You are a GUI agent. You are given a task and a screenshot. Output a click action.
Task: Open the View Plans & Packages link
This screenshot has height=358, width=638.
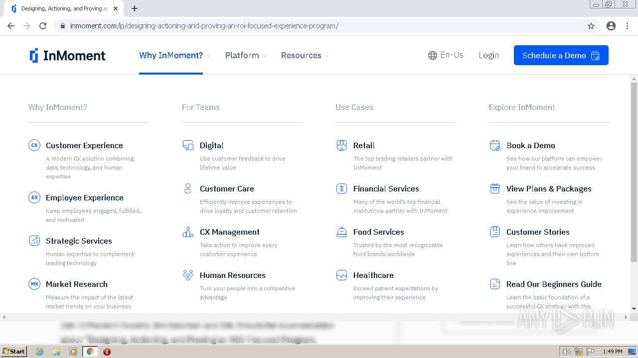click(x=549, y=188)
